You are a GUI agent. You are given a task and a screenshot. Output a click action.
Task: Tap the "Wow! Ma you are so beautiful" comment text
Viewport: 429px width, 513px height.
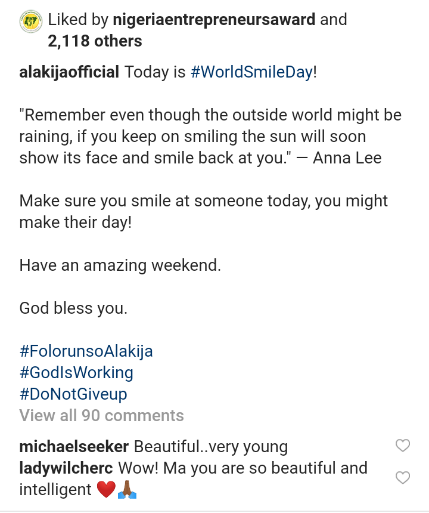pyautogui.click(x=243, y=468)
